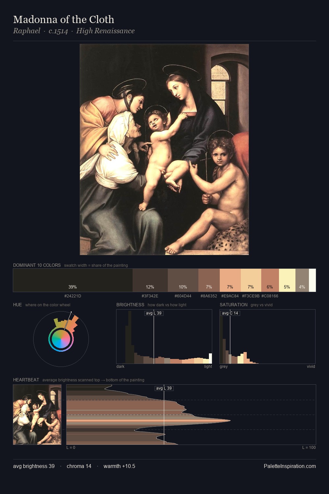This screenshot has height=494, width=329.
Task: Click the BRIGHTNESS section heading
Action: [130, 305]
